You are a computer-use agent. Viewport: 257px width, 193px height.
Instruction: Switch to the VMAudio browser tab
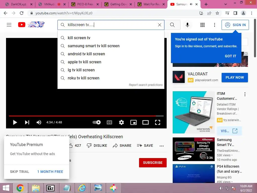click(x=52, y=4)
